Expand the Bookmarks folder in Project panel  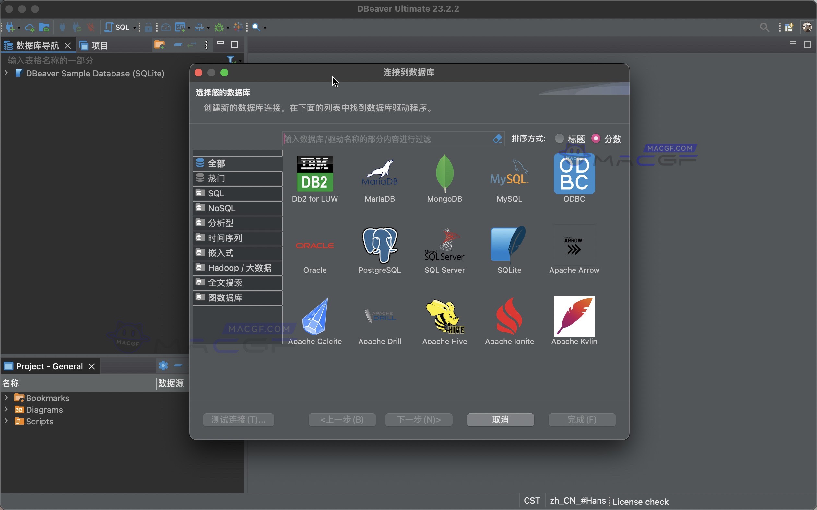6,398
